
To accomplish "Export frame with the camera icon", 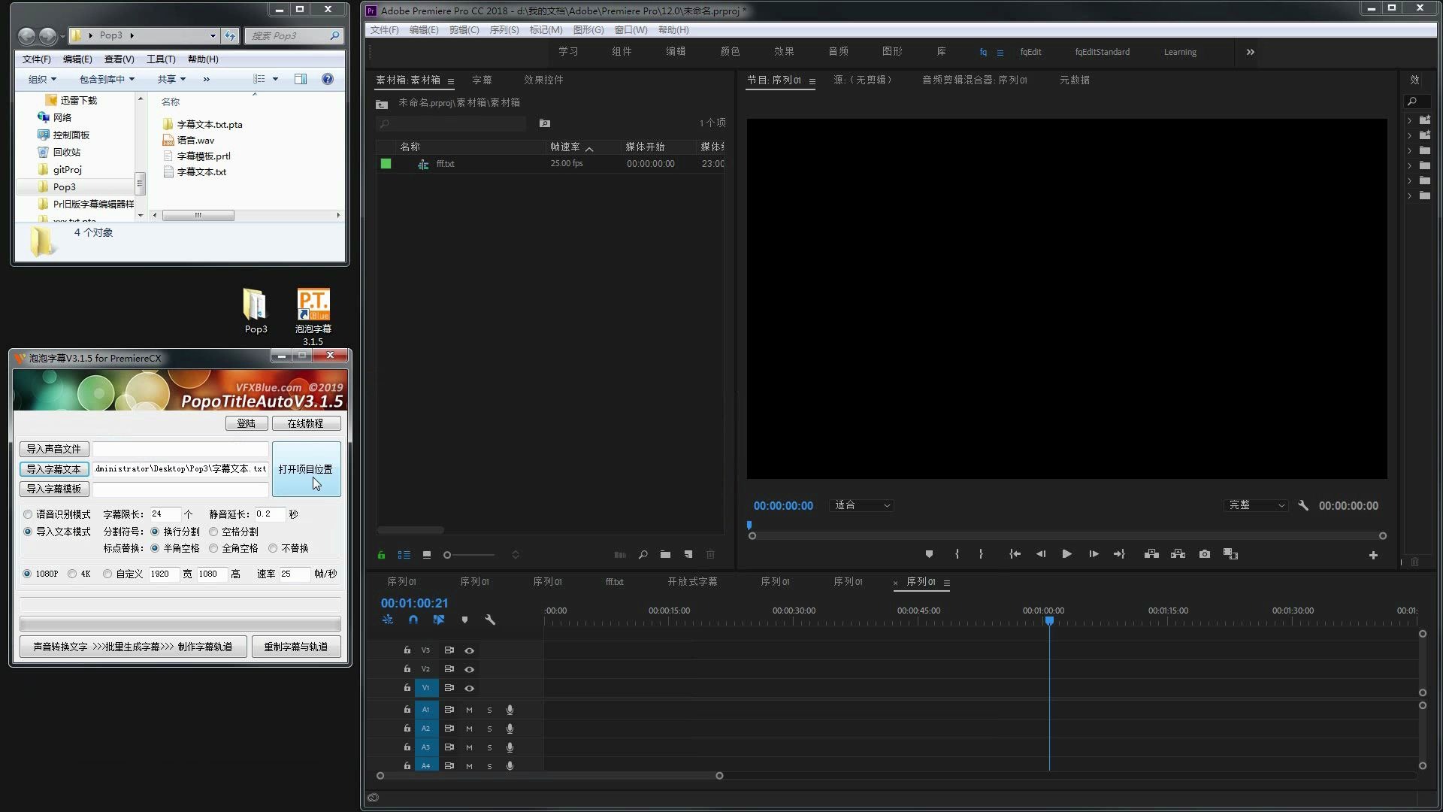I will [x=1205, y=554].
